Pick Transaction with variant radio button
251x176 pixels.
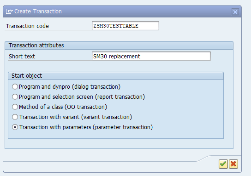tap(15, 117)
